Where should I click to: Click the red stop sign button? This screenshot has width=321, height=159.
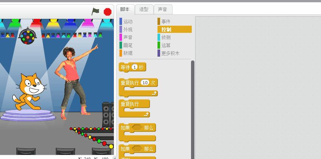(x=107, y=12)
